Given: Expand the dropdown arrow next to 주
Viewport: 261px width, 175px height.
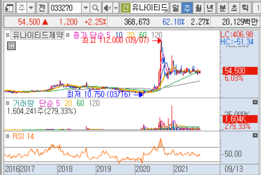Looking at the screenshot, I should (x=31, y=8).
